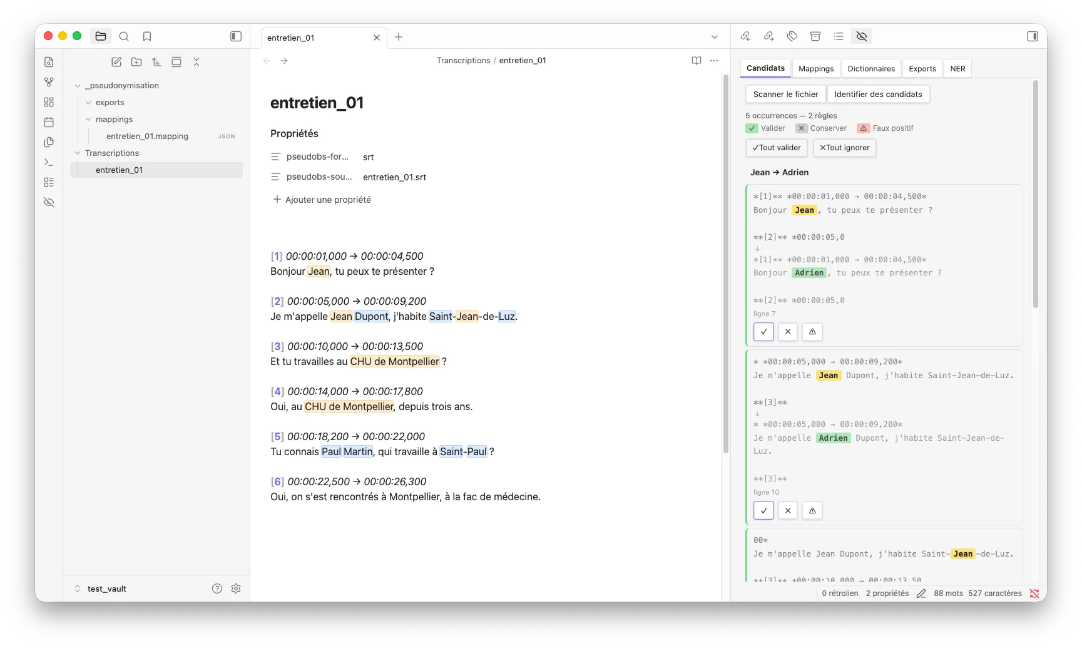Switch to the NER tab
This screenshot has height=648, width=1082.
click(957, 69)
